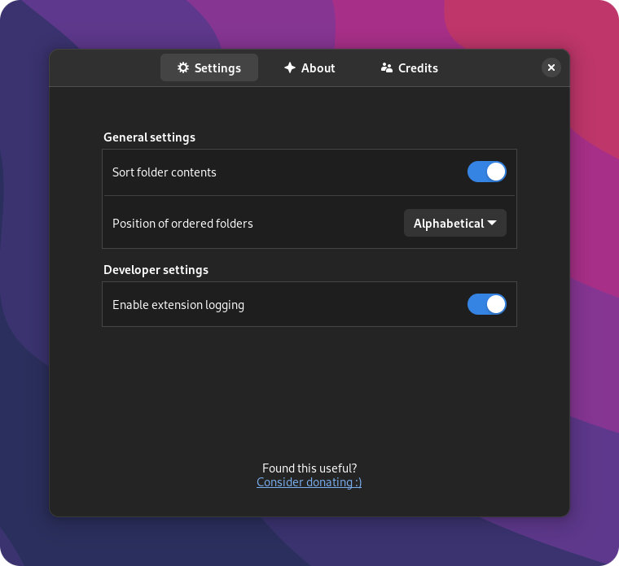
Task: Select the 'Found this useful?' text
Action: click(309, 468)
